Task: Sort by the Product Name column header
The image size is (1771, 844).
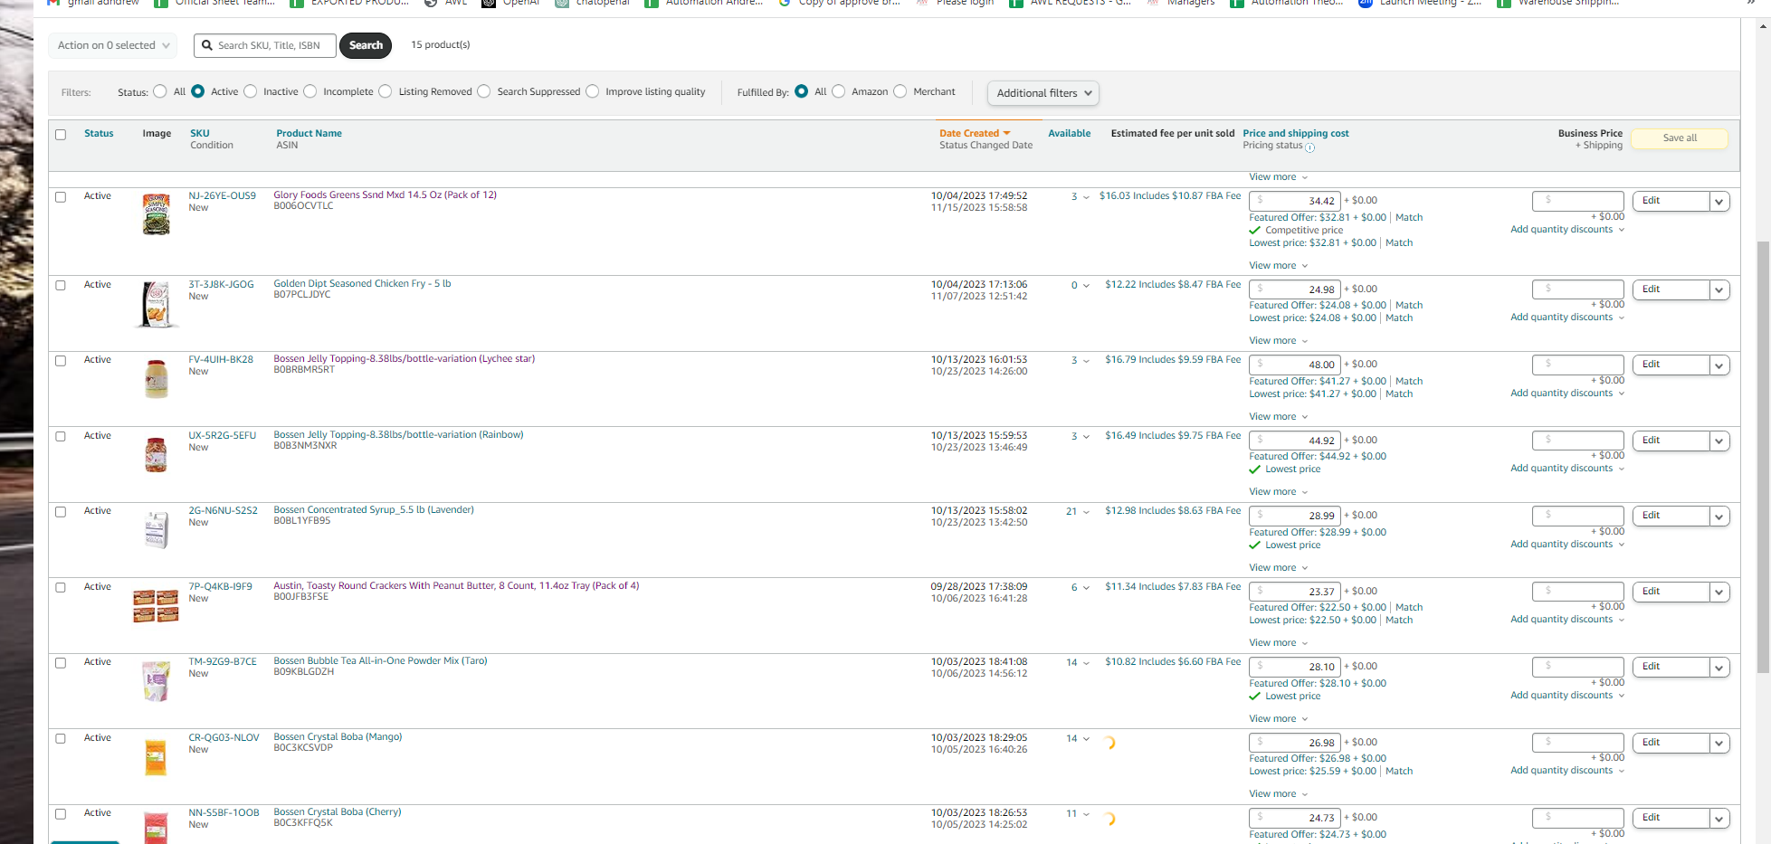Action: coord(309,133)
